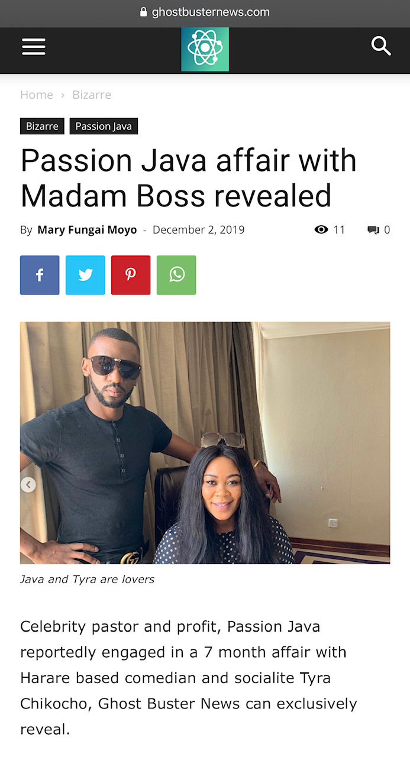Image resolution: width=410 pixels, height=757 pixels.
Task: Go to previous image with left arrow
Action: coord(28,485)
